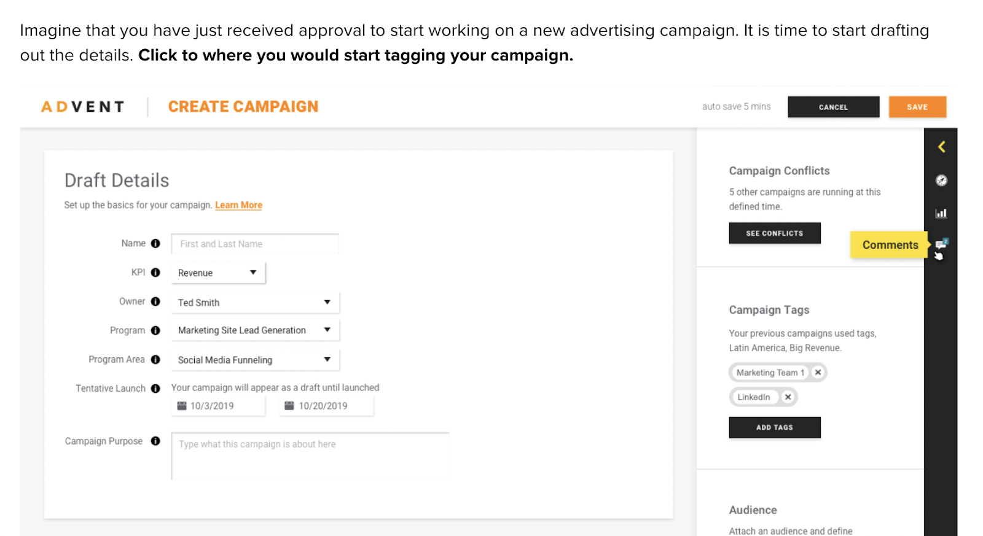Remove the Marketing Team 1 tag
Image resolution: width=983 pixels, height=536 pixels.
[818, 372]
